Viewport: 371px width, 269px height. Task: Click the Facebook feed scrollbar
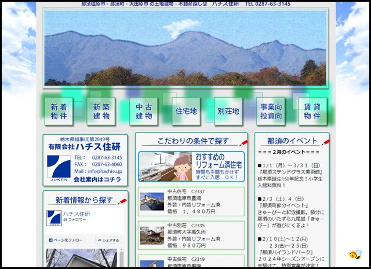point(121,257)
